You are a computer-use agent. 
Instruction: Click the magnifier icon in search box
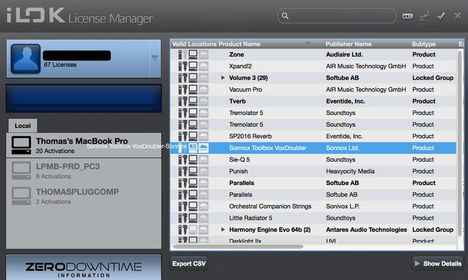click(x=285, y=16)
